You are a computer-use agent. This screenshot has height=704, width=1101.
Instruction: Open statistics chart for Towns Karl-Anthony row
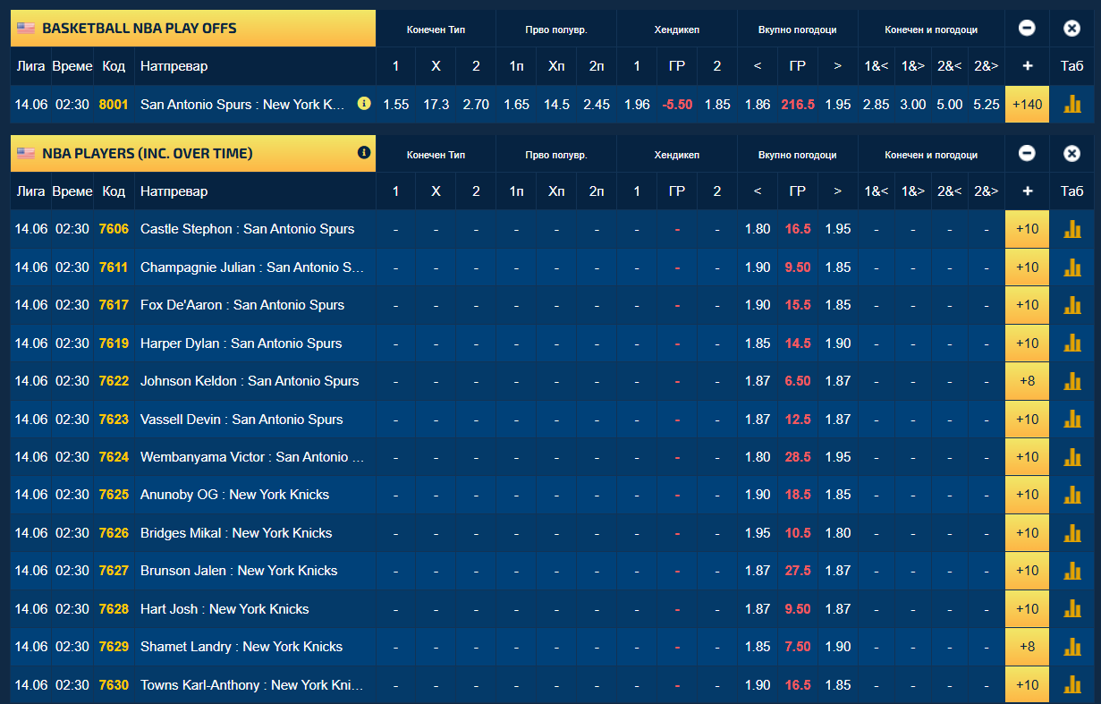pyautogui.click(x=1071, y=685)
